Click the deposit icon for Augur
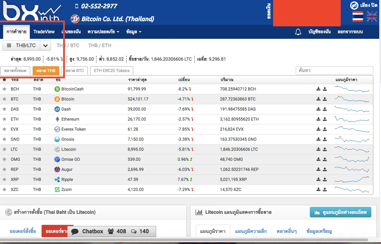This screenshot has width=381, height=244. (318, 169)
